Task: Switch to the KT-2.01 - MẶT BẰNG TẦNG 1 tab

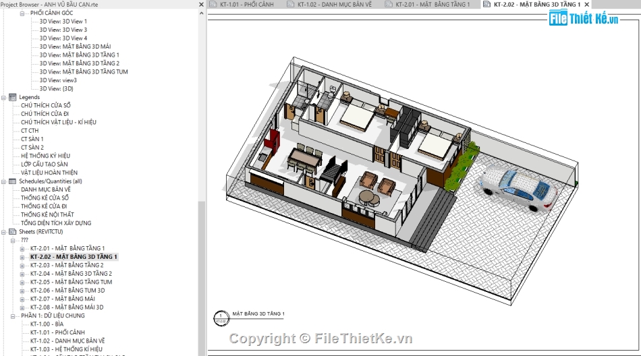Action: pos(433,4)
